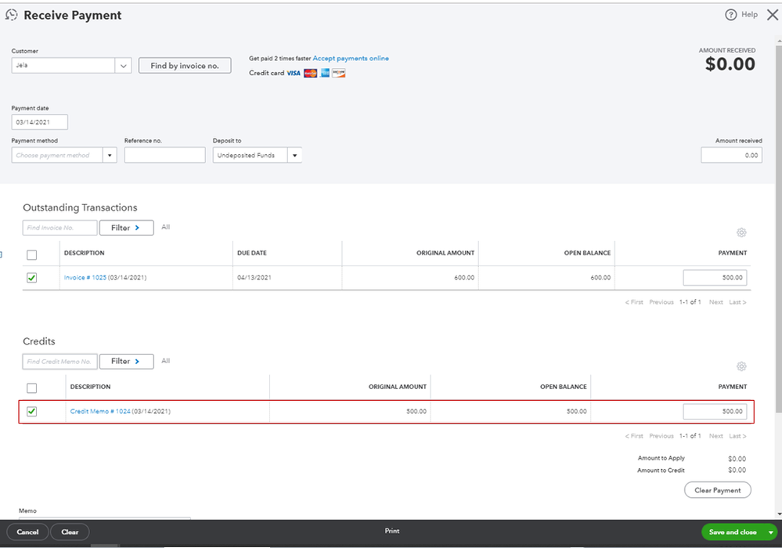Expand the Filter option in Credits
782x548 pixels.
pyautogui.click(x=126, y=362)
